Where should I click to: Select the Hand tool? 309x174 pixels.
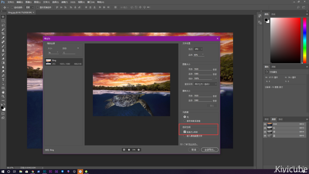3,92
